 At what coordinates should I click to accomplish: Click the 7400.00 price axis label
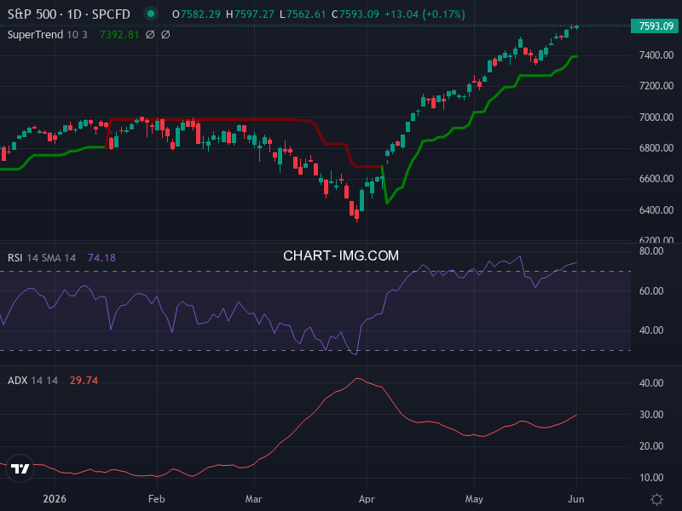[x=656, y=55]
